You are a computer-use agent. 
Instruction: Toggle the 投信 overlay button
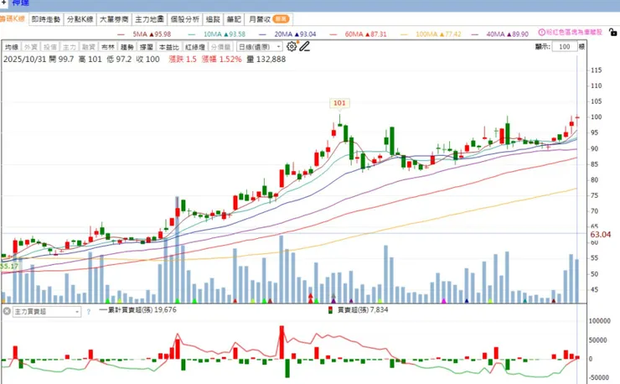tap(49, 47)
